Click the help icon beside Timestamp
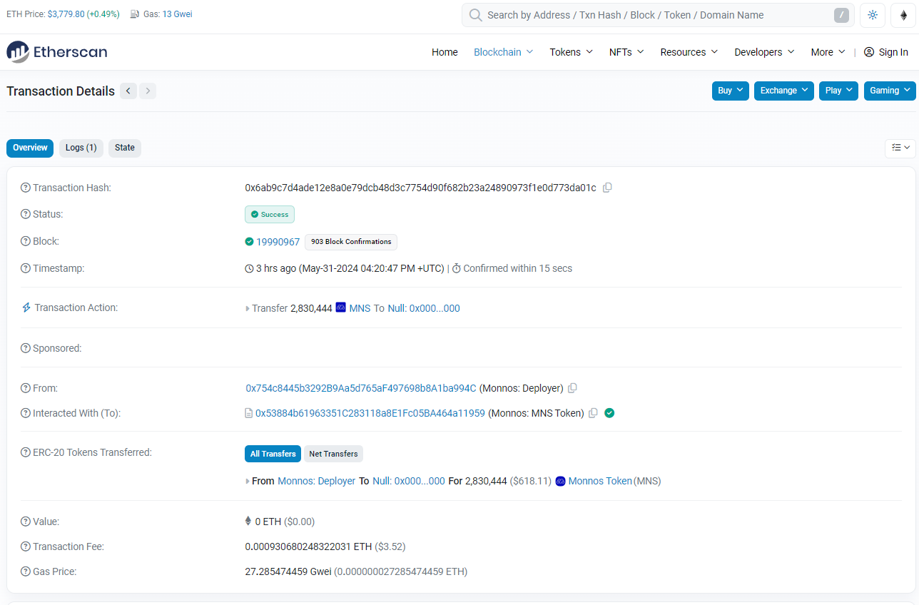The height and width of the screenshot is (605, 919). [26, 268]
